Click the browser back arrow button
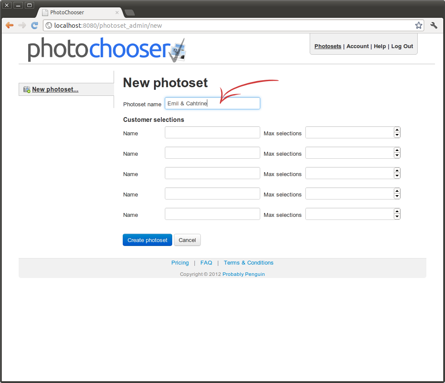Image resolution: width=445 pixels, height=383 pixels. click(x=10, y=25)
